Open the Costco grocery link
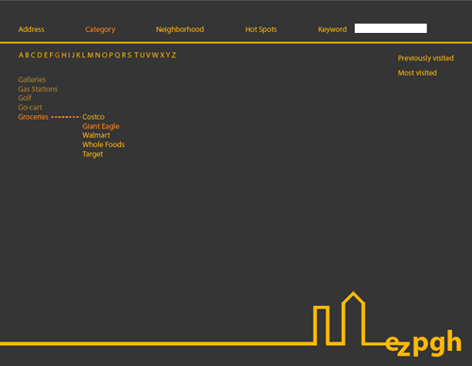The width and height of the screenshot is (472, 366). point(93,117)
